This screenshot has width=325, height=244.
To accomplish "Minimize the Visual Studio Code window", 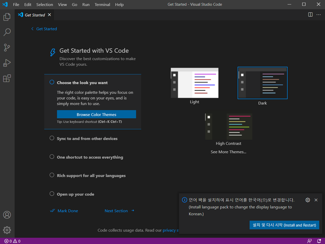I will click(x=289, y=4).
